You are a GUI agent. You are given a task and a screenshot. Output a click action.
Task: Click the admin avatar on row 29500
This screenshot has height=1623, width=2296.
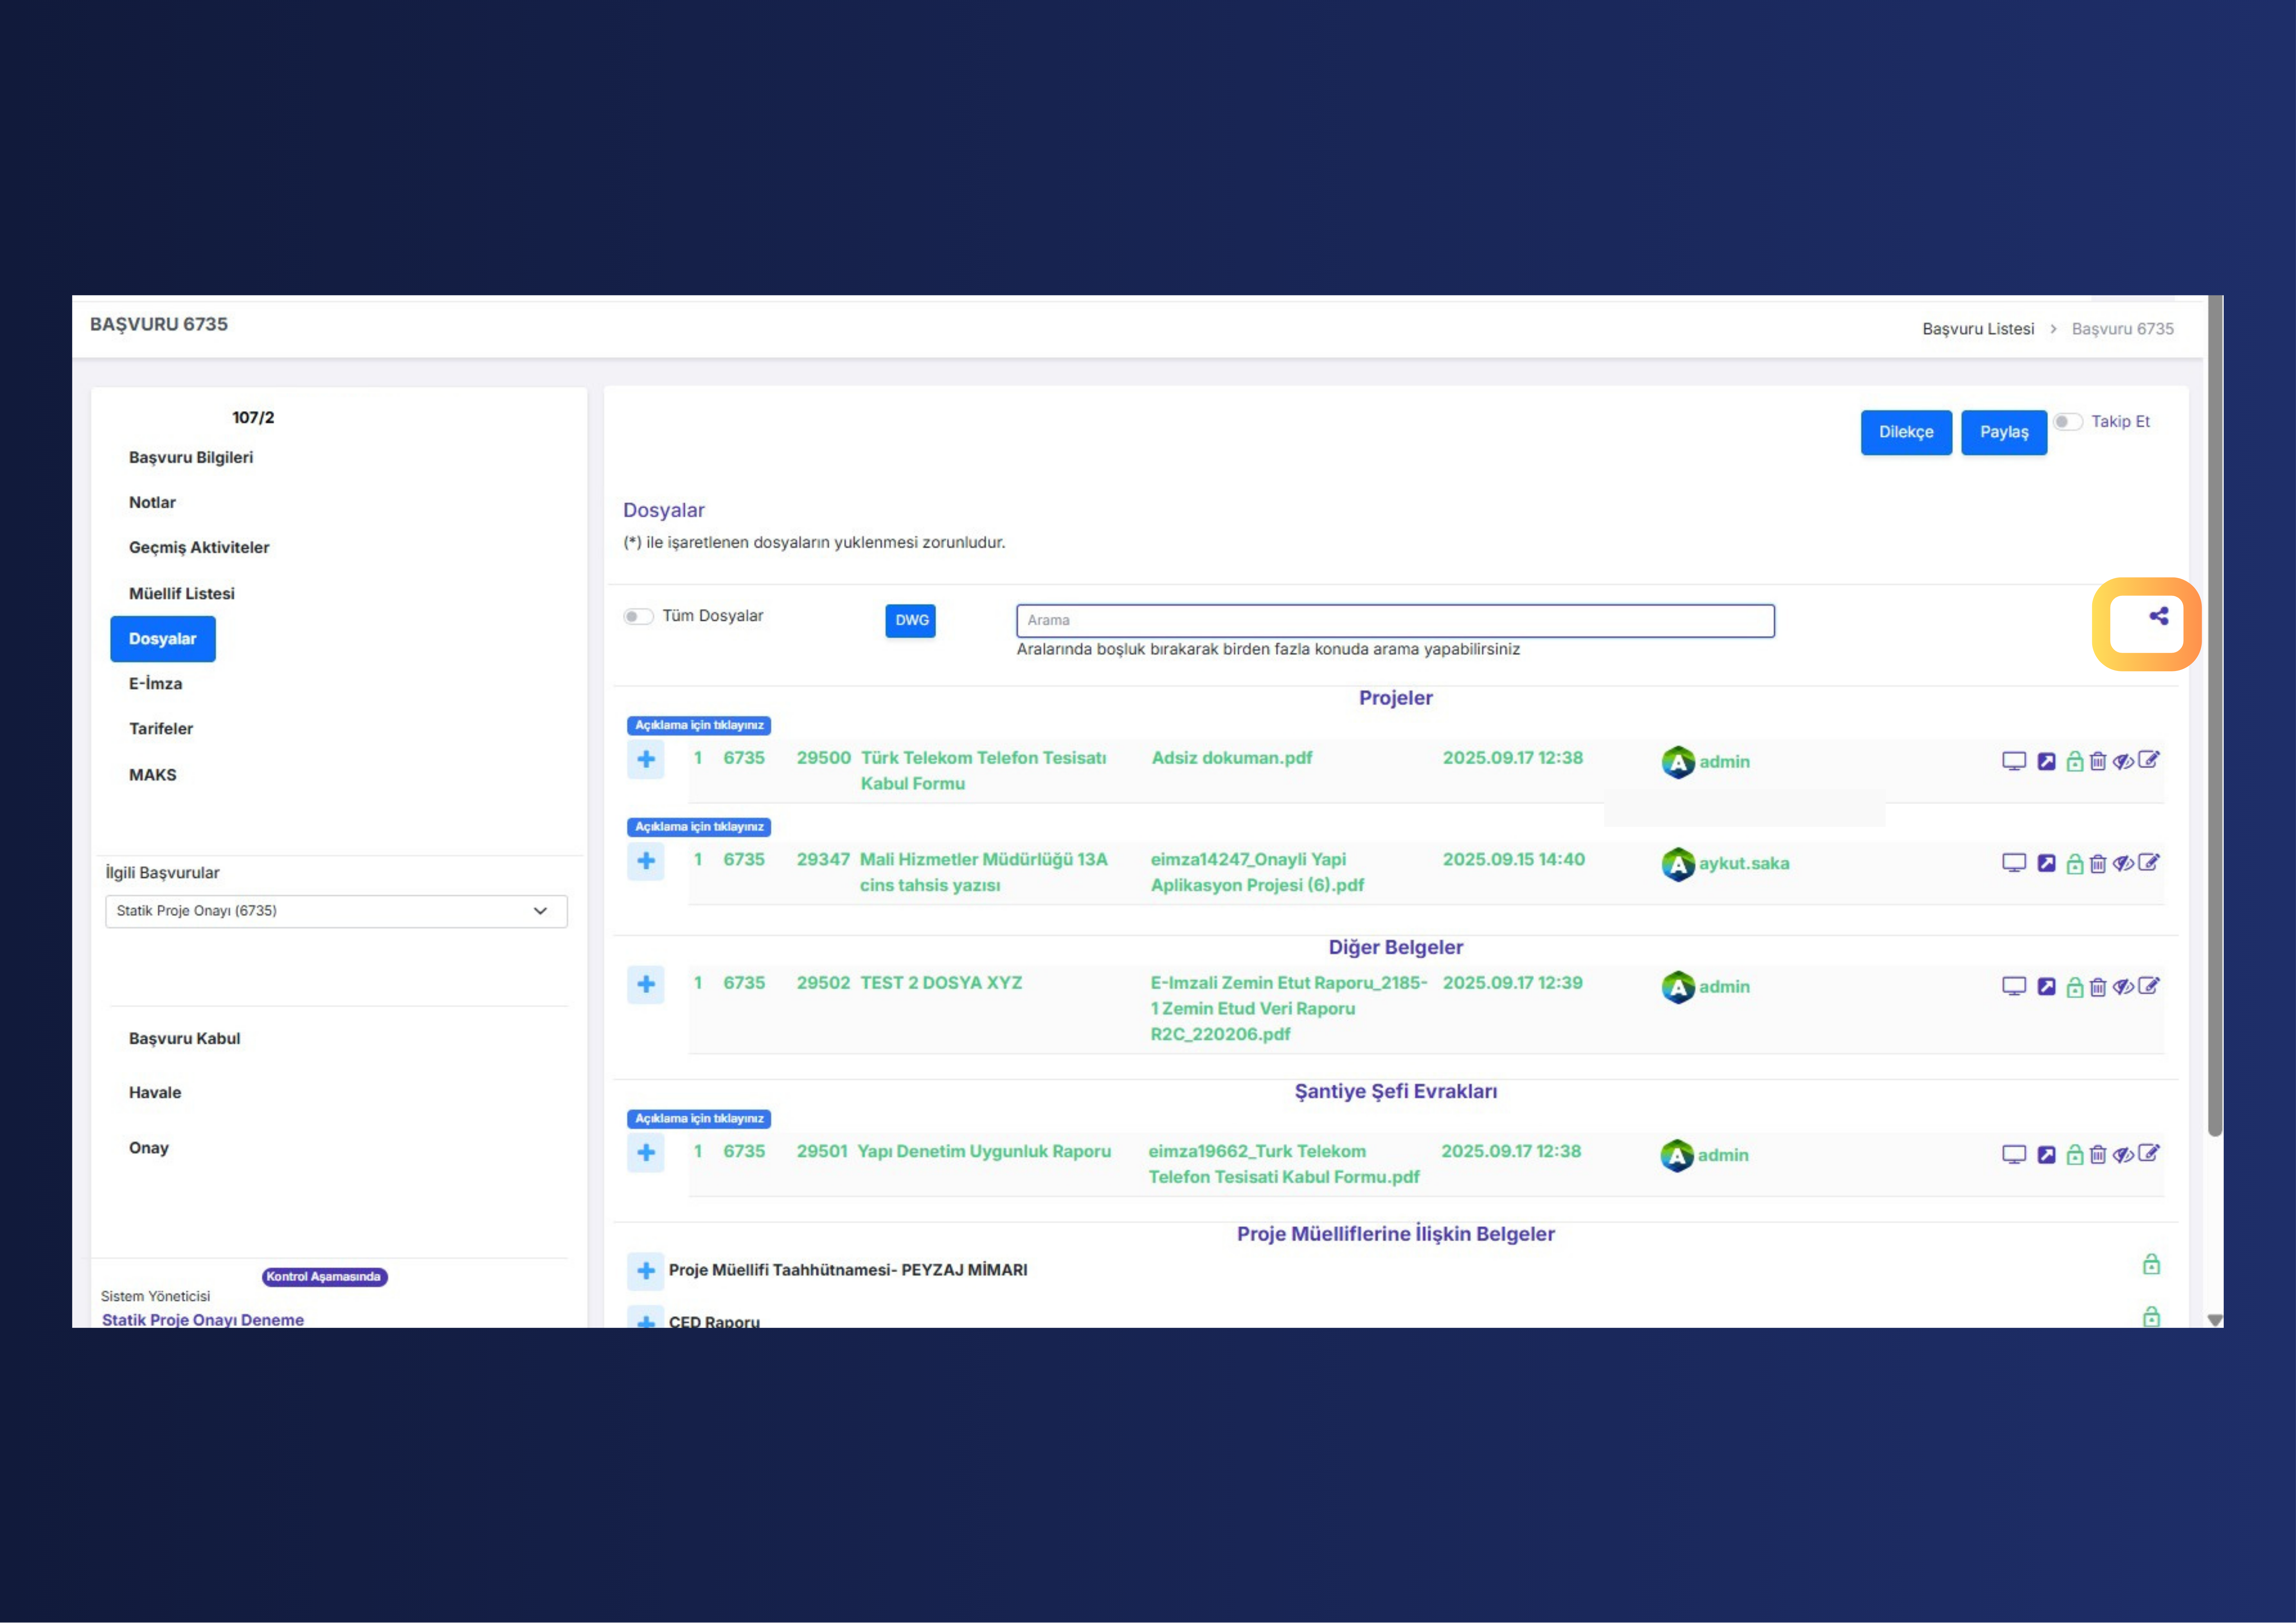[1678, 762]
